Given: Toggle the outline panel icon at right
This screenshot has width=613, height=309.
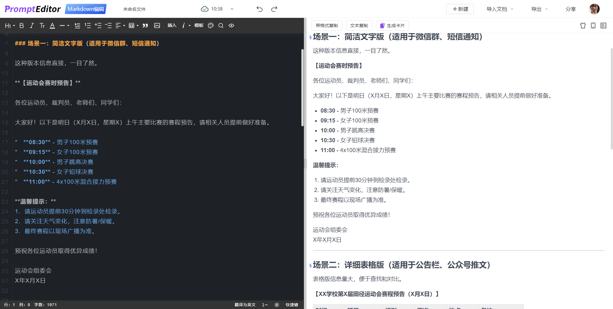Looking at the screenshot, I should click(603, 26).
